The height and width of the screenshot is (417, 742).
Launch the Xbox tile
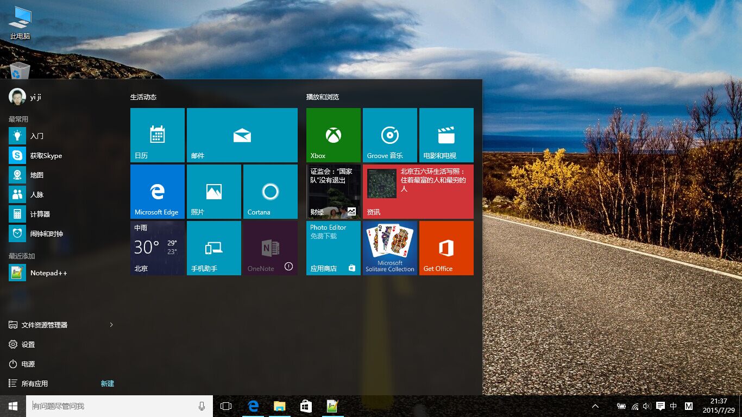[334, 135]
